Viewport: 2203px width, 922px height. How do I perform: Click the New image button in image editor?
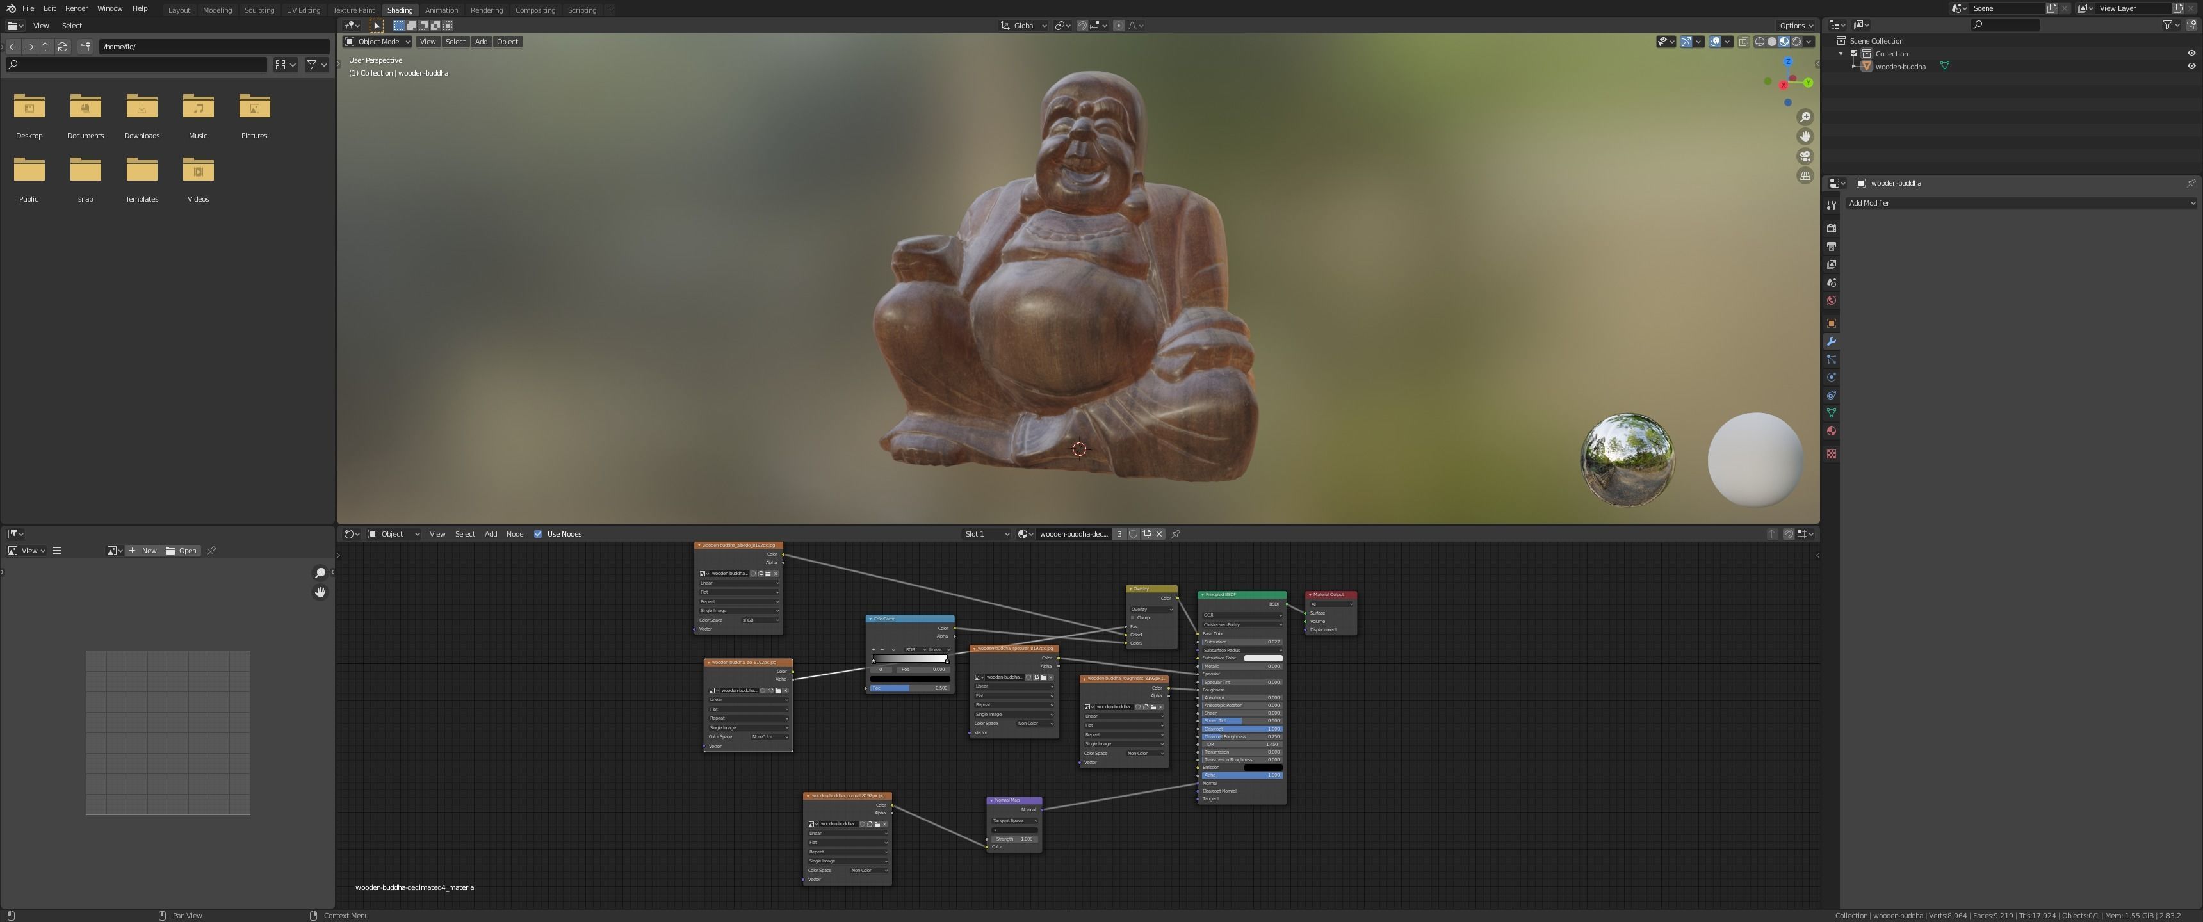pyautogui.click(x=143, y=551)
